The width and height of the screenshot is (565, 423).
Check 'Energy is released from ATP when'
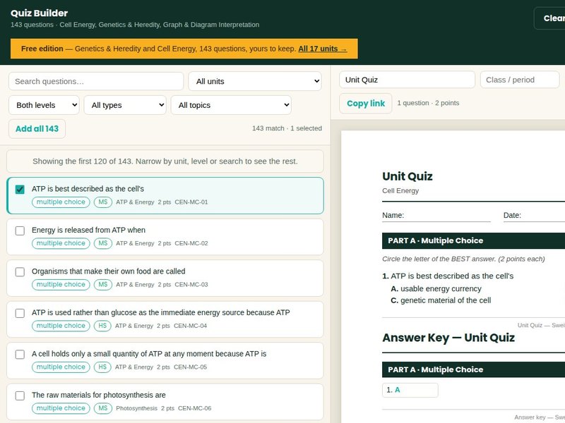pos(20,231)
